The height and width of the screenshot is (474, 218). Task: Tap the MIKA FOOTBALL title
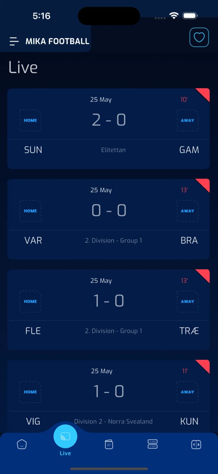[57, 42]
